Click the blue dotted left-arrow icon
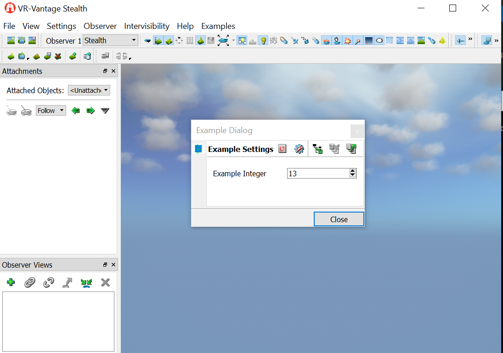Viewport: 503px width, 353px height. point(461,41)
